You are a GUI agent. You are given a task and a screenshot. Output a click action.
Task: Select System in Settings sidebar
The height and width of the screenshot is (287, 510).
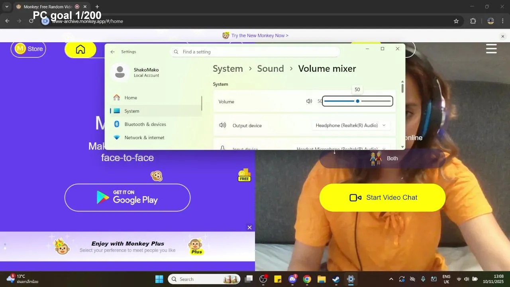155,111
